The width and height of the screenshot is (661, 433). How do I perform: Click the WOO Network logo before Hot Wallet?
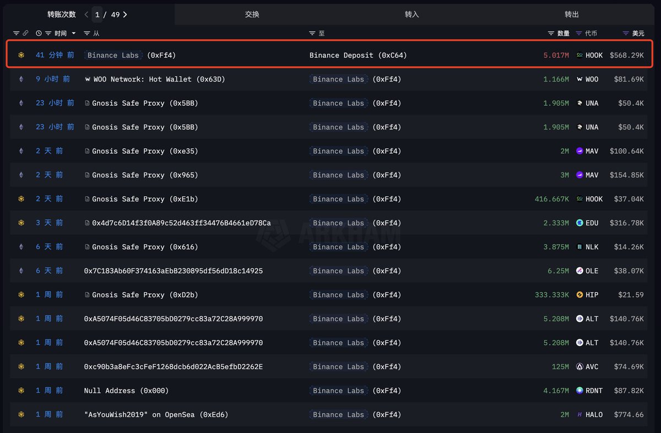tap(88, 79)
